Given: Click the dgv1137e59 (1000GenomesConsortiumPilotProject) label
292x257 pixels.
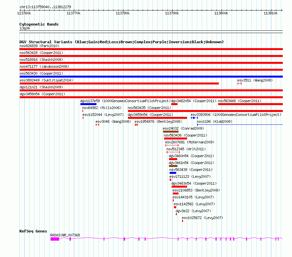Looking at the screenshot, I should click(x=125, y=101).
